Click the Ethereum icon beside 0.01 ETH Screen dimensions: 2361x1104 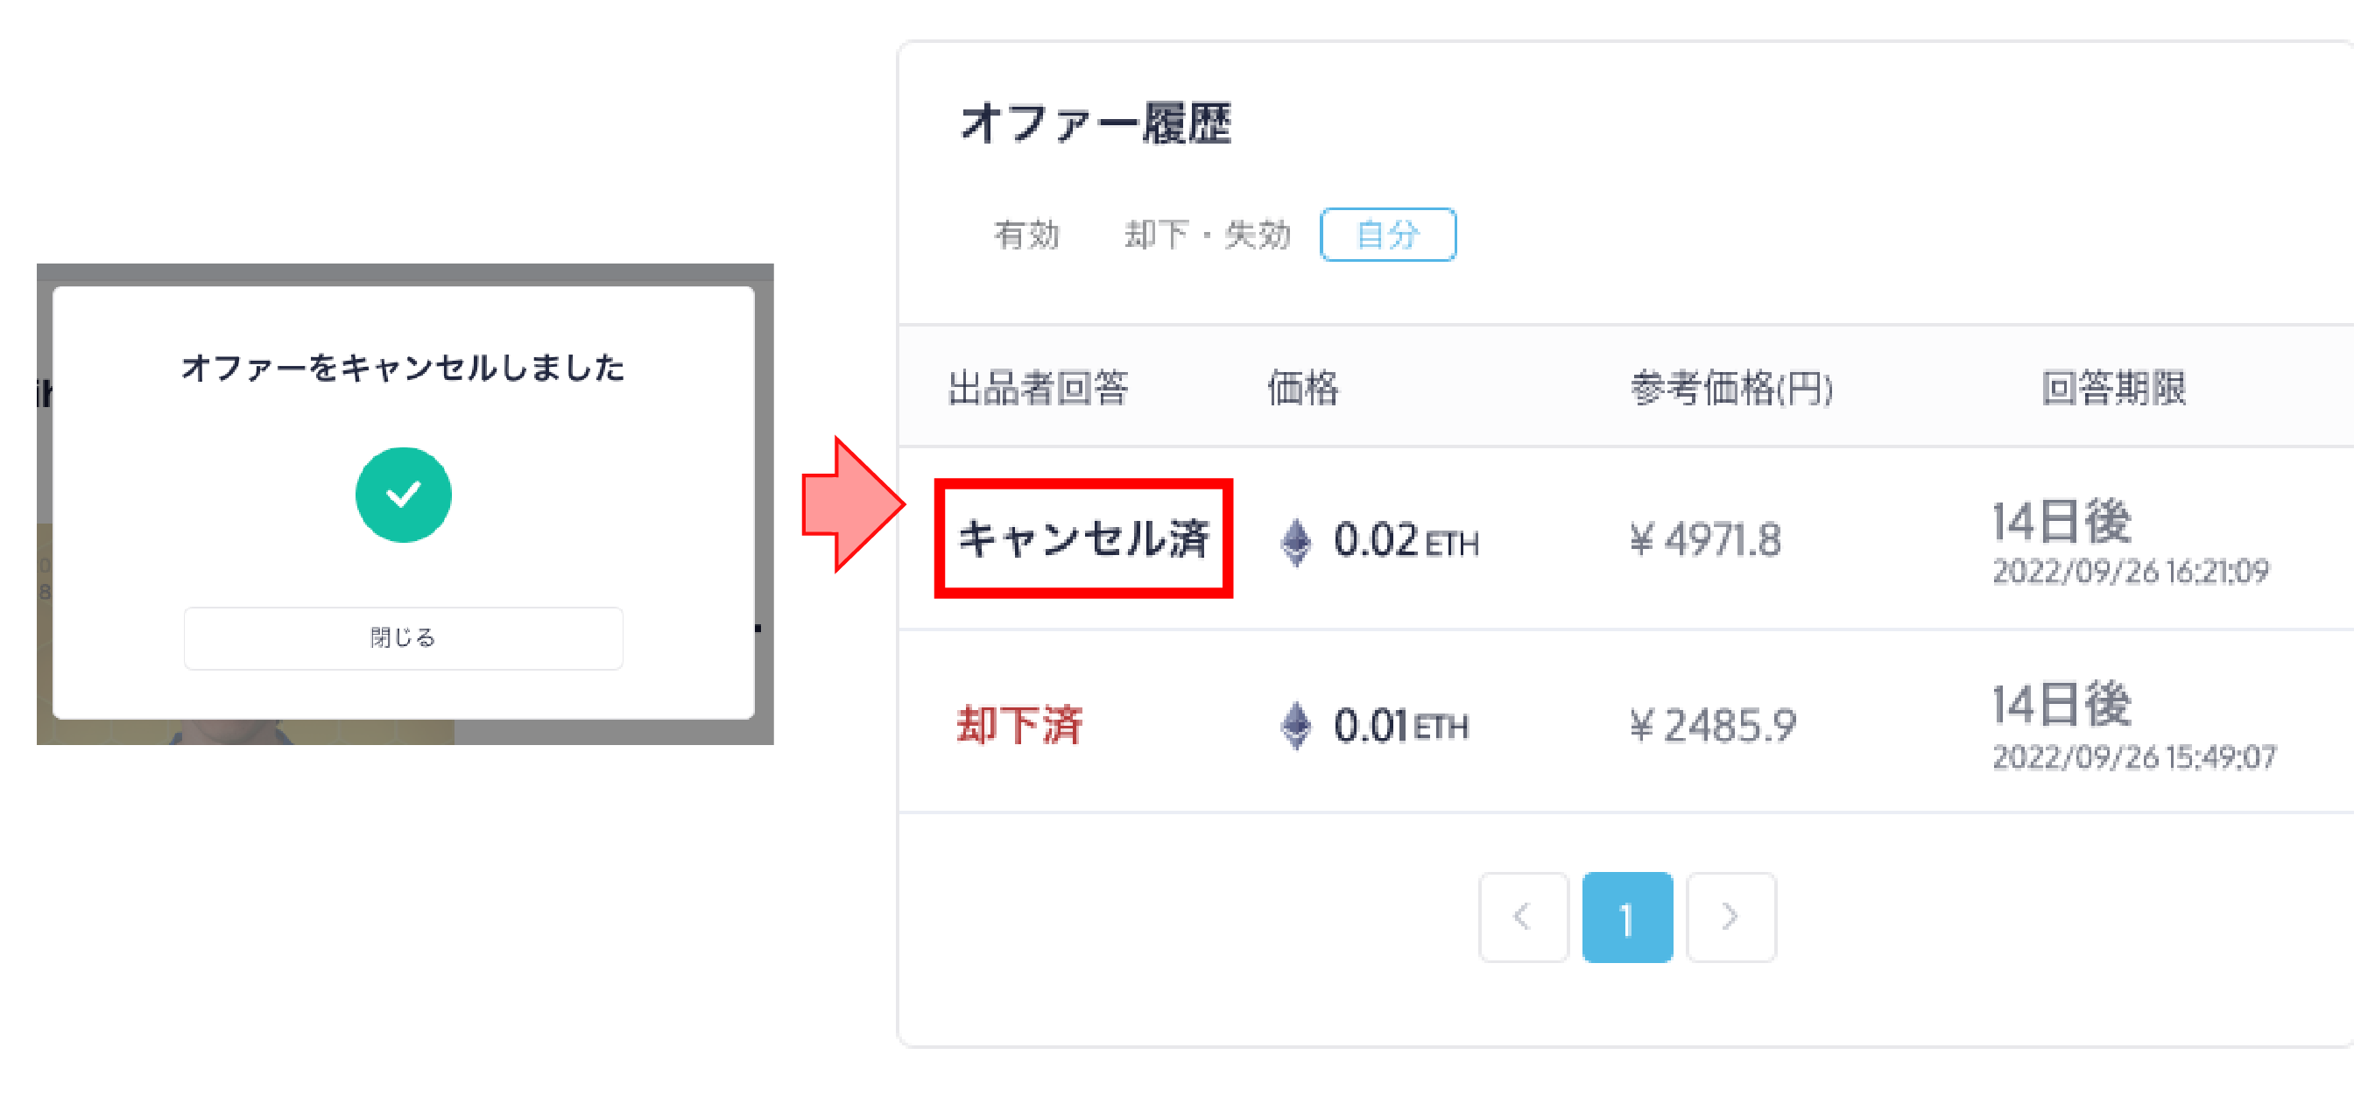tap(1295, 726)
